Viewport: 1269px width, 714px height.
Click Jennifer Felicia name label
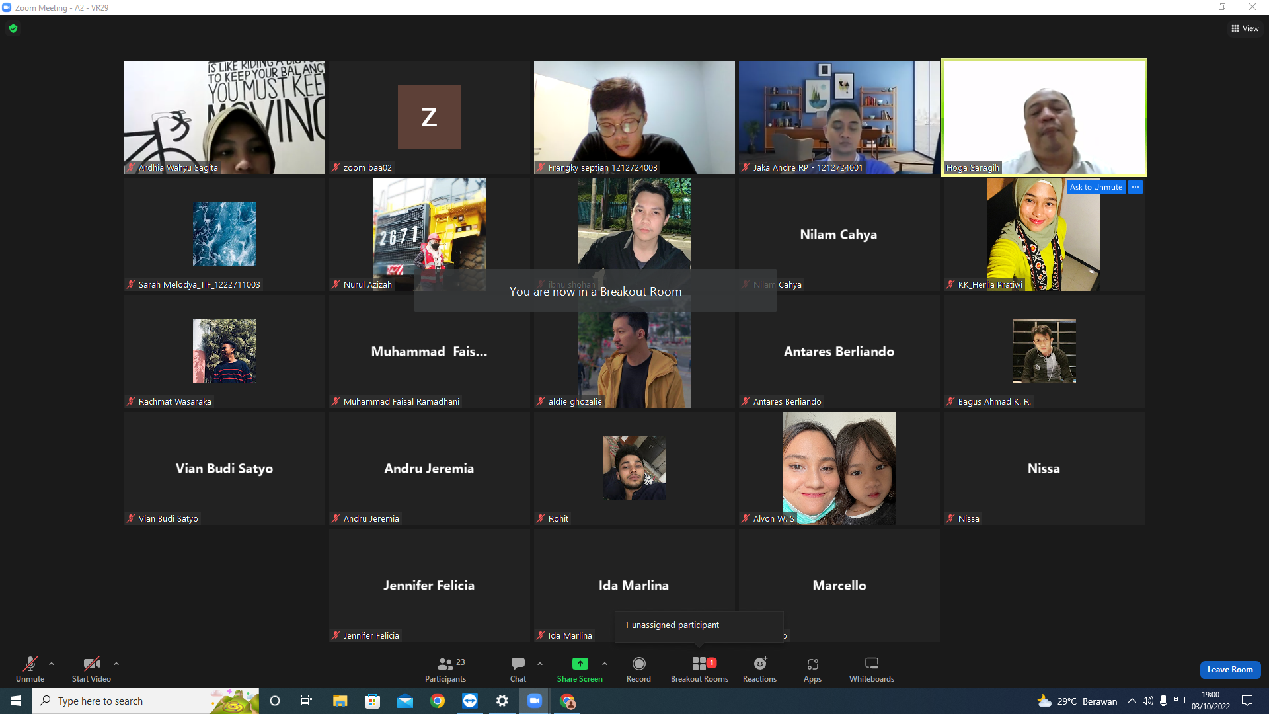tap(371, 636)
